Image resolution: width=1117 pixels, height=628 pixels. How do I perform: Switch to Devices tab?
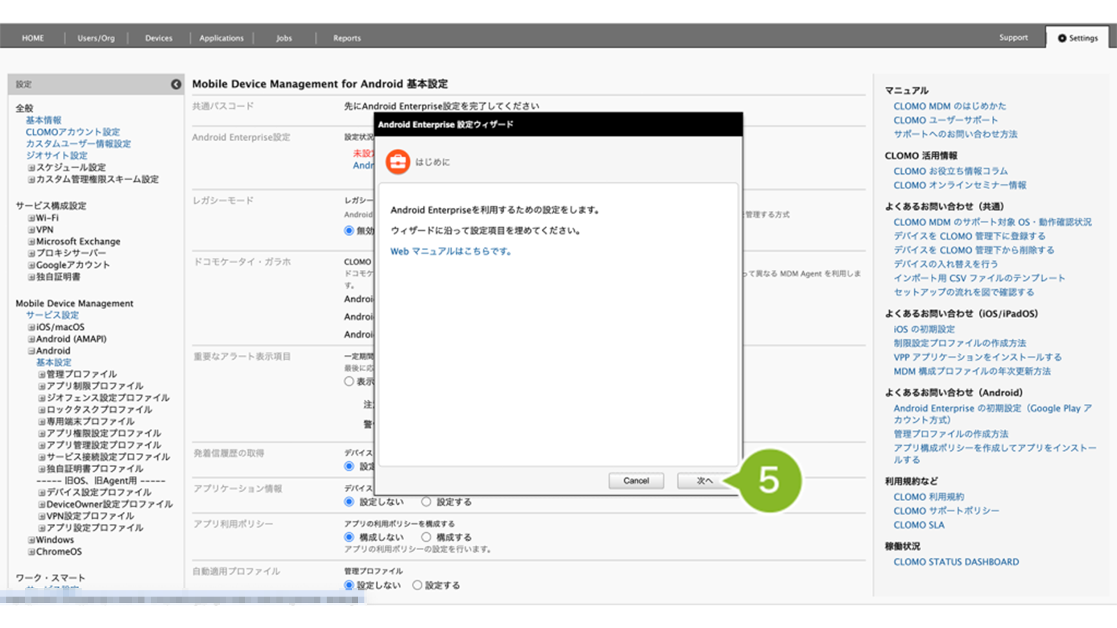tap(158, 38)
